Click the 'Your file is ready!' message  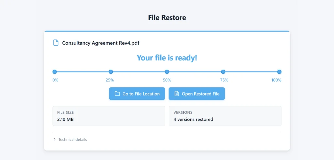pyautogui.click(x=167, y=58)
